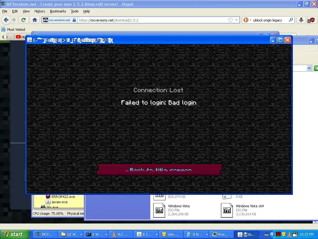Open the Edit menu
The image size is (318, 239).
(15, 11)
